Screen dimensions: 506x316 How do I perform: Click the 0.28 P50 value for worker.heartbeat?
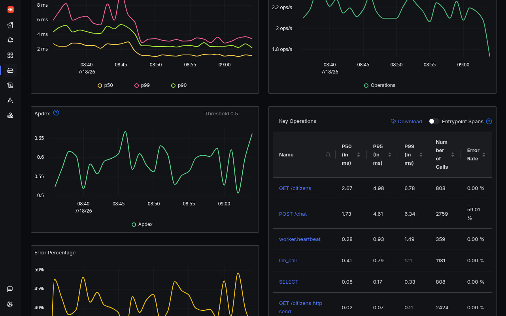(x=347, y=239)
